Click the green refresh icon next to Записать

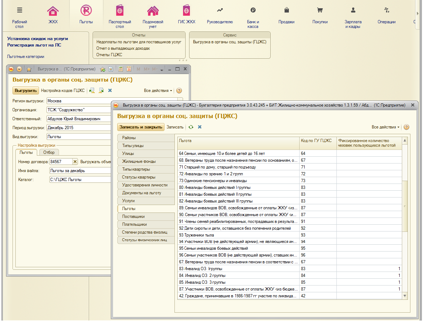point(191,127)
